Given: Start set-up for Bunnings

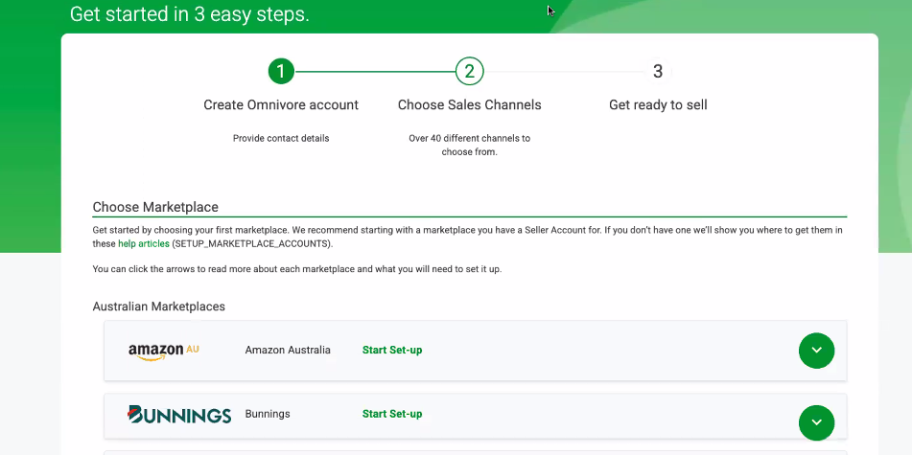Looking at the screenshot, I should coord(392,414).
